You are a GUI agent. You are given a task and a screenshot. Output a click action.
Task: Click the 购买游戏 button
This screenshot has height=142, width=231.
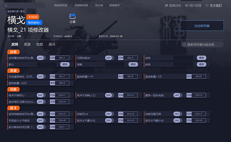pos(34,23)
